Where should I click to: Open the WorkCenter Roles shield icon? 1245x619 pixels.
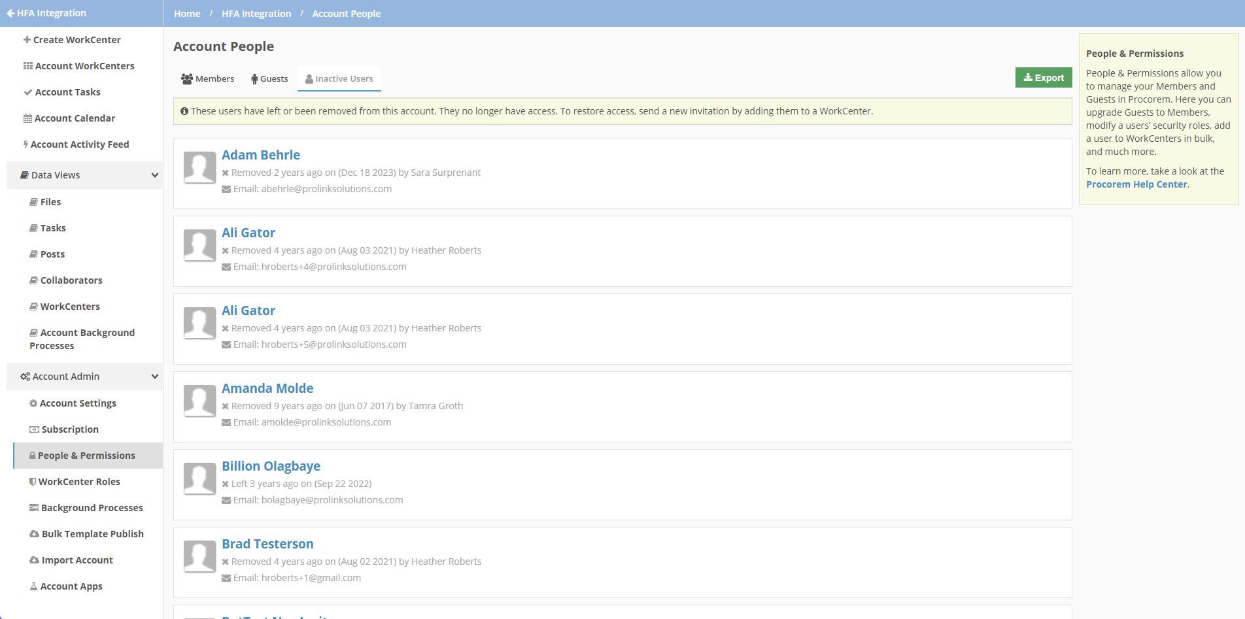(x=33, y=482)
